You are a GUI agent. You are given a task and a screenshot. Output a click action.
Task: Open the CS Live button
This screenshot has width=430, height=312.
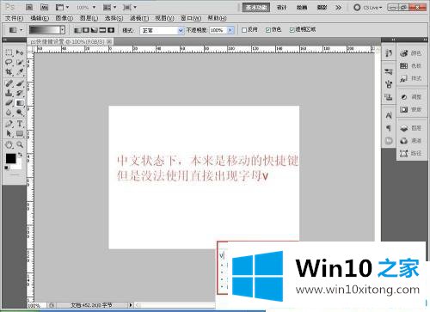click(x=368, y=8)
